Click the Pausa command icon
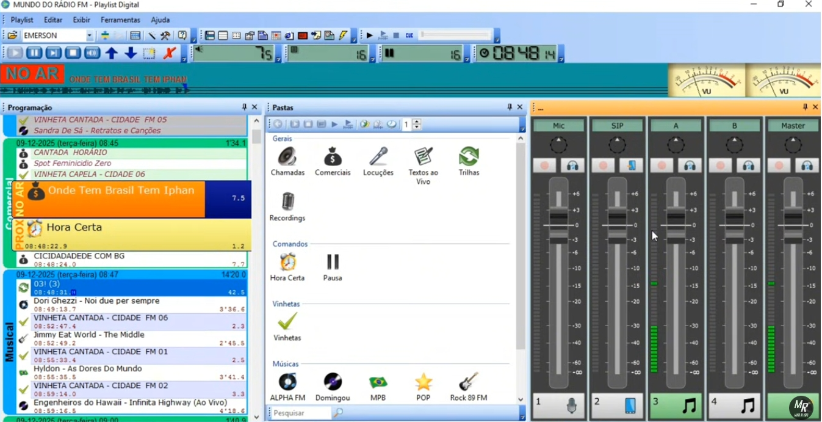 (x=333, y=263)
